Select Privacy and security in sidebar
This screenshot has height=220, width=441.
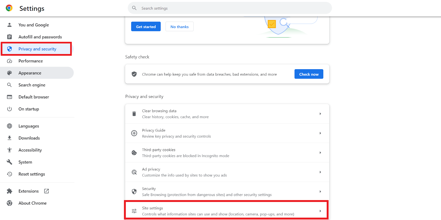[37, 49]
